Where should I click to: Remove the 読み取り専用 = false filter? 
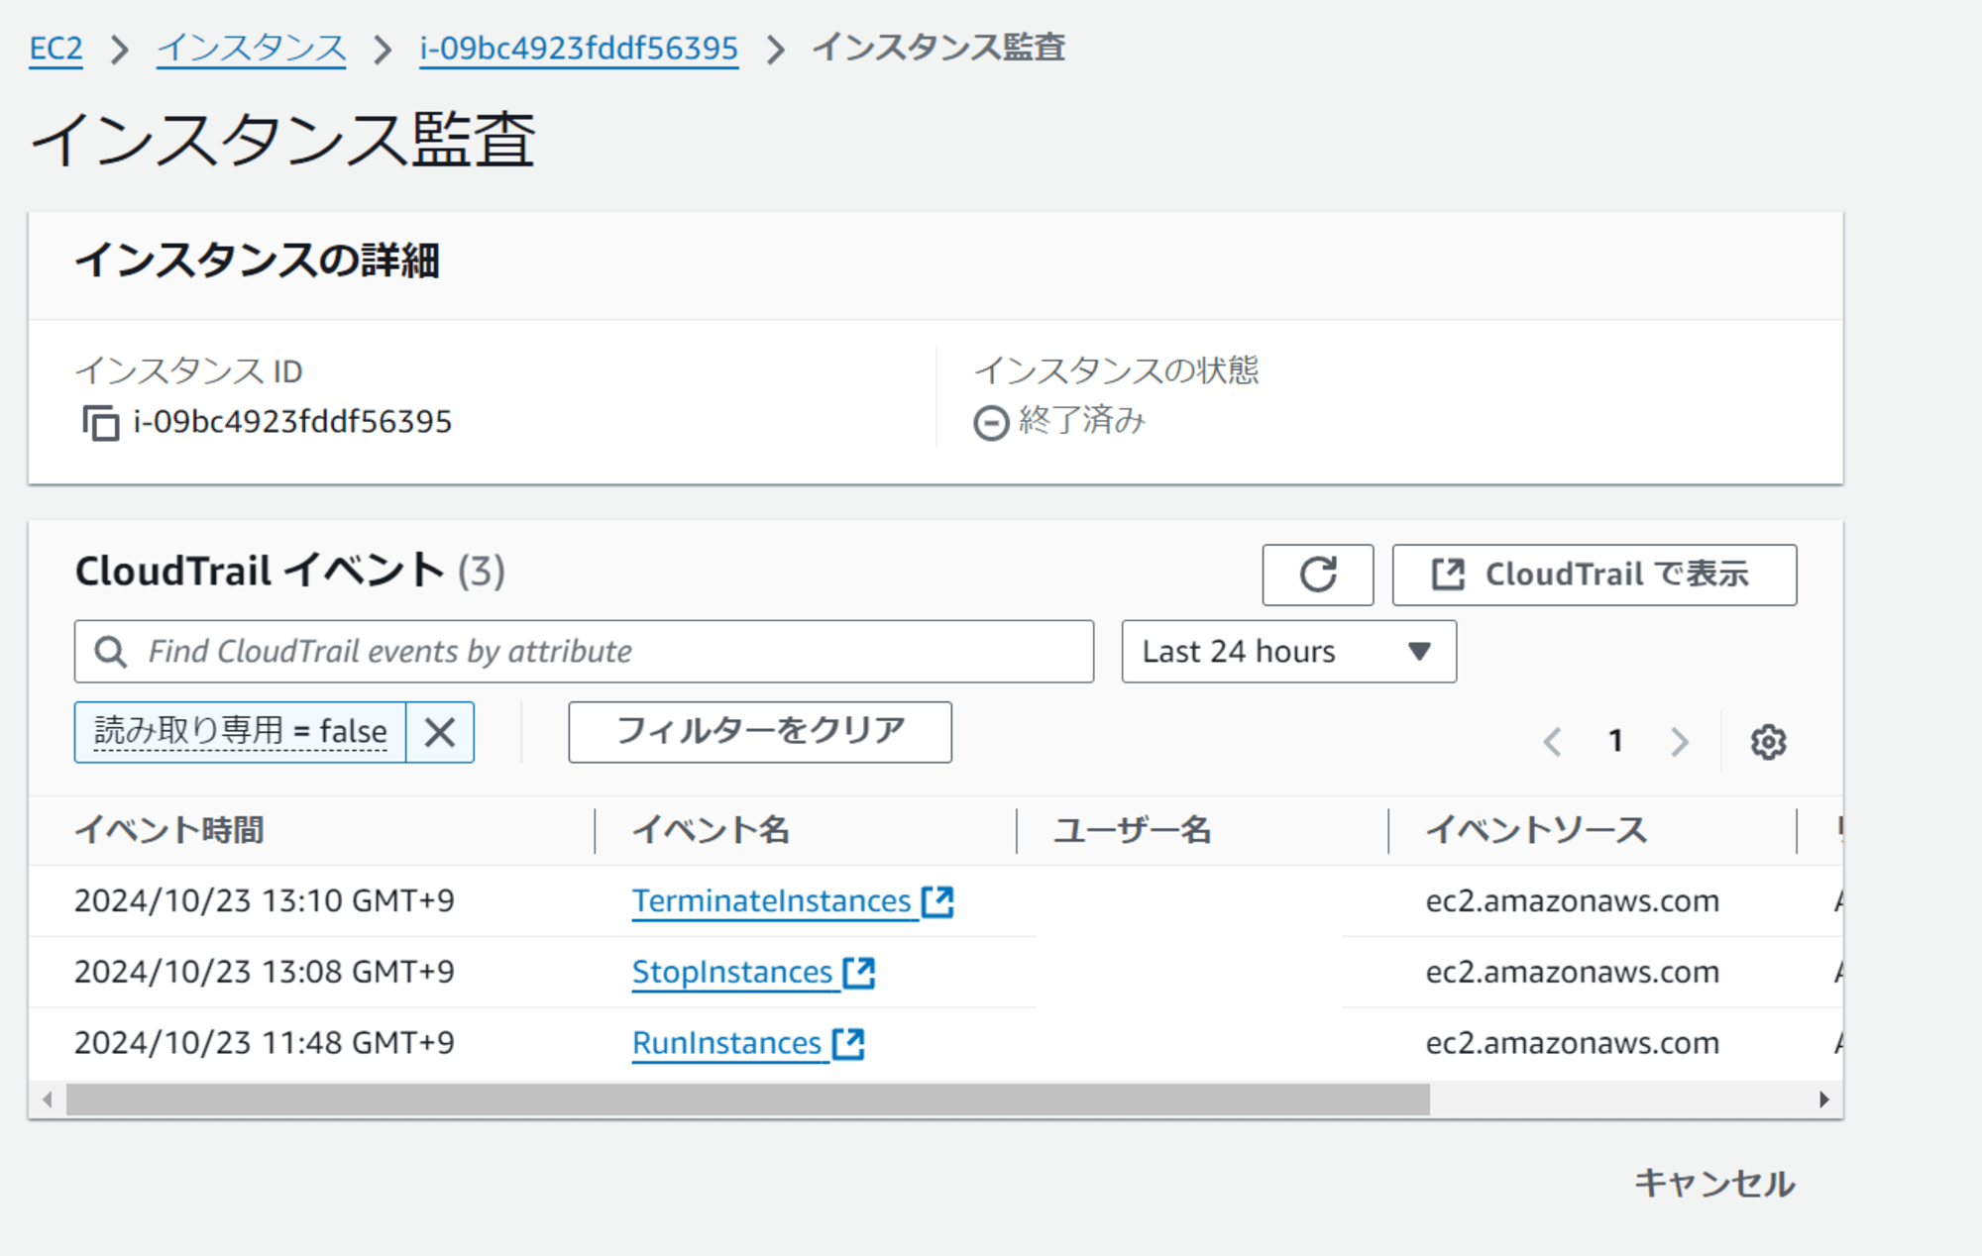click(x=440, y=732)
